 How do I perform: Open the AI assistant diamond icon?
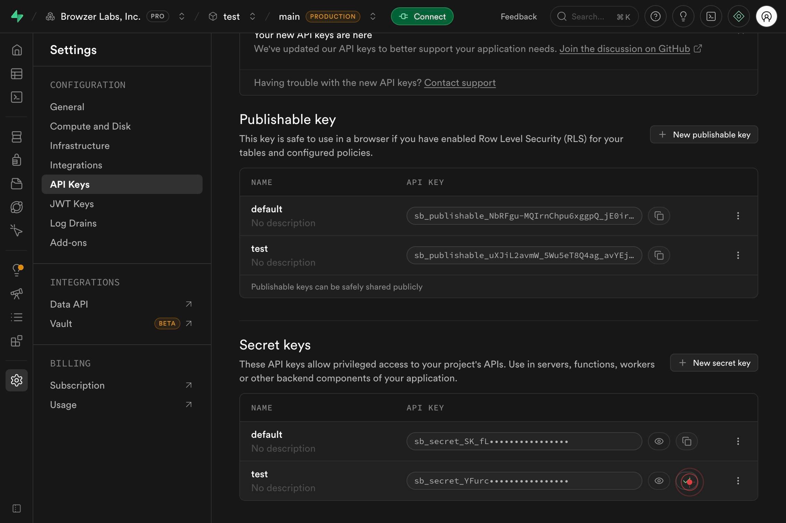point(739,16)
